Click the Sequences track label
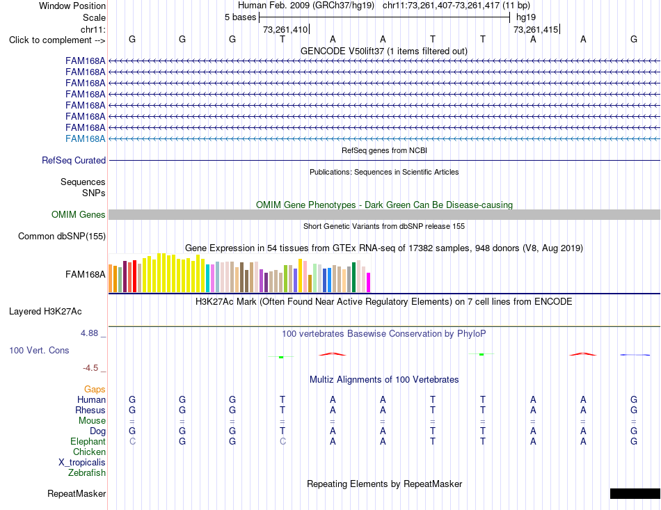Image resolution: width=661 pixels, height=510 pixels. [83, 182]
